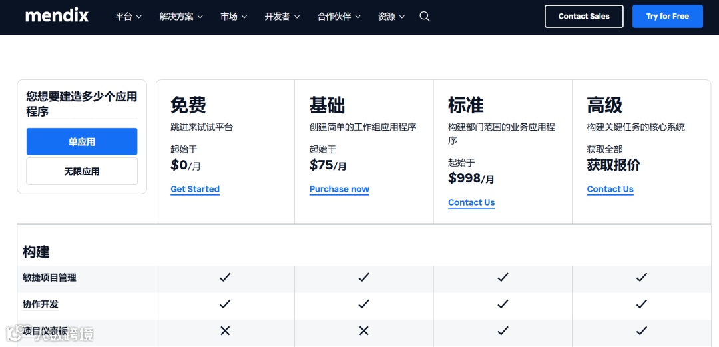Open Contact Us link under 高级 plan

[x=610, y=189]
